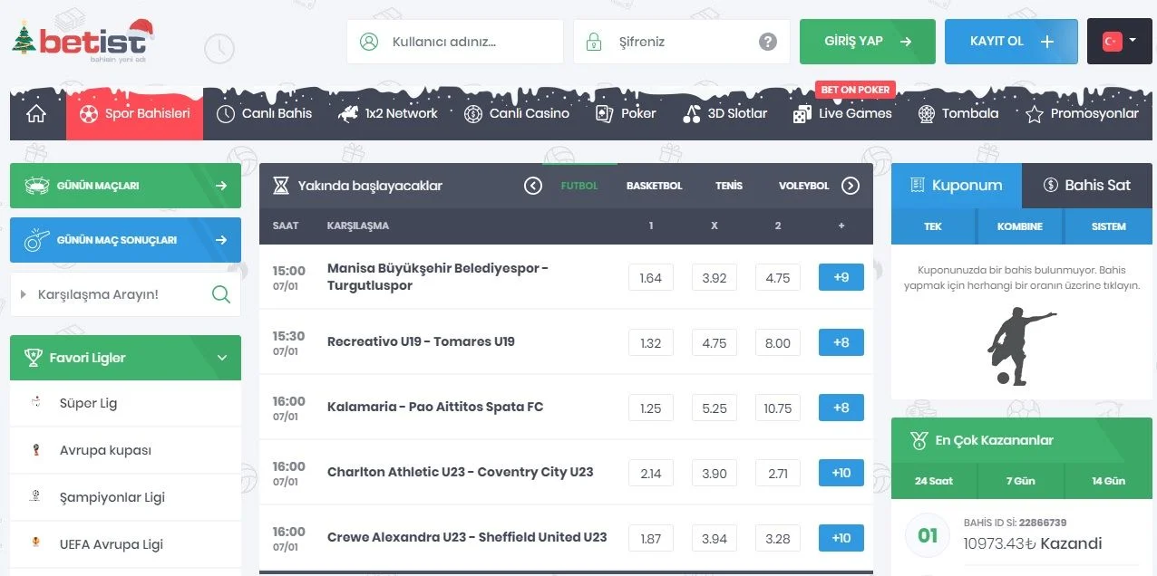Pick odds 2.14 for Charlton Athletic U23
This screenshot has height=576, width=1157.
tap(651, 474)
